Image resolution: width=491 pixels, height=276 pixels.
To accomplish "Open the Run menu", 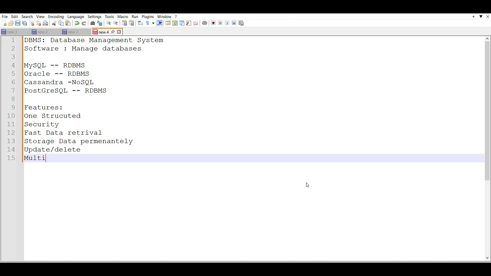I will click(x=135, y=16).
